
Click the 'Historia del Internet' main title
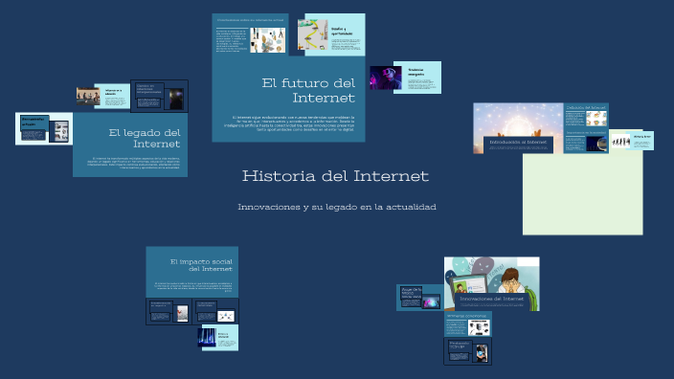click(x=335, y=176)
